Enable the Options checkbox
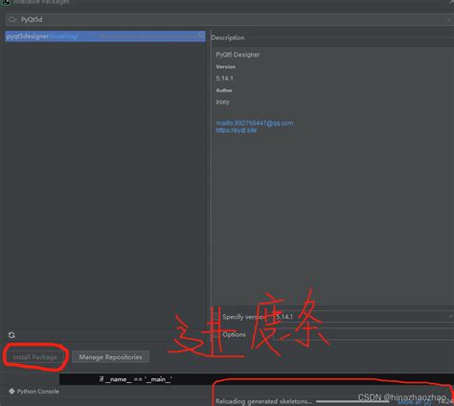The height and width of the screenshot is (406, 454). [216, 334]
